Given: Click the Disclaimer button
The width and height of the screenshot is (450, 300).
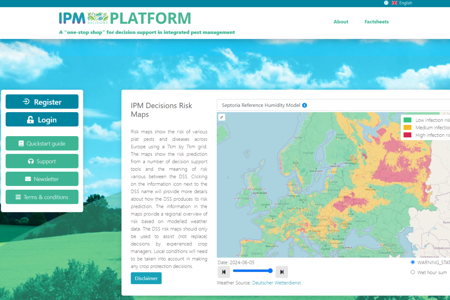Looking at the screenshot, I should (x=146, y=278).
